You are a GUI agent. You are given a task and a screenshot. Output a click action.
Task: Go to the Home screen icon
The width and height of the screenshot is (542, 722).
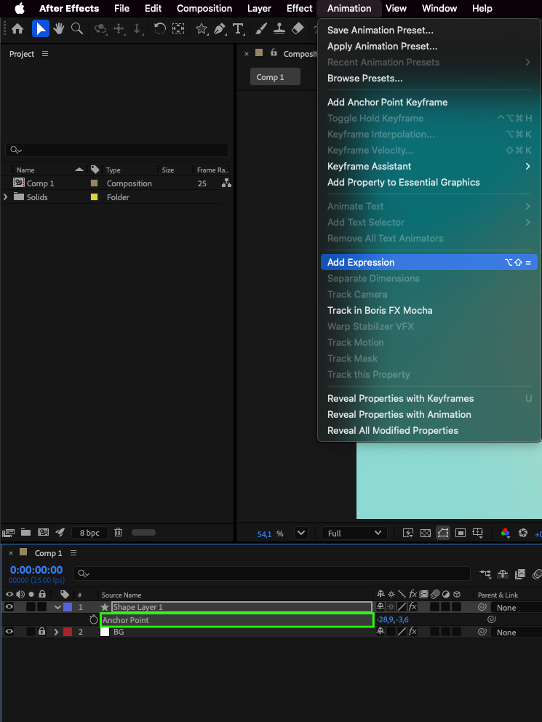17,29
